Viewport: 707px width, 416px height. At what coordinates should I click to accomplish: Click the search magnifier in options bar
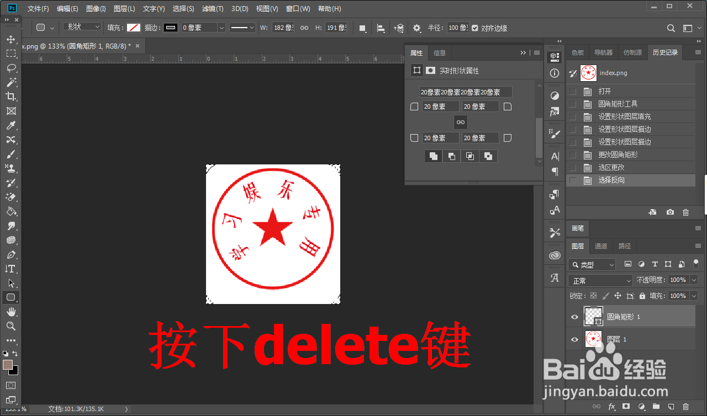(671, 28)
